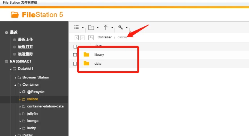Select 最近上传 in the sidebar

[x=25, y=39]
